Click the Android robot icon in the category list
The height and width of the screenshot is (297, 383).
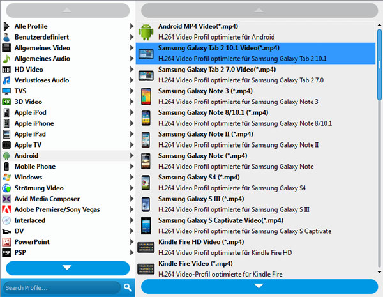click(x=6, y=156)
